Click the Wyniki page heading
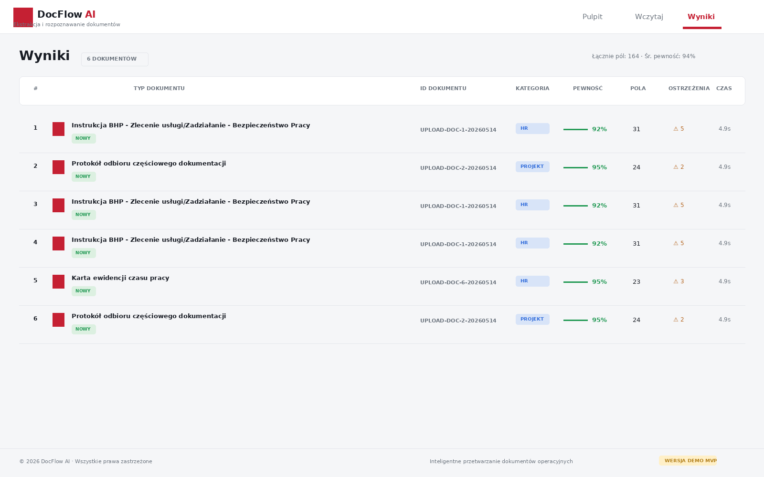Screen dimensions: 764x477 (44, 56)
